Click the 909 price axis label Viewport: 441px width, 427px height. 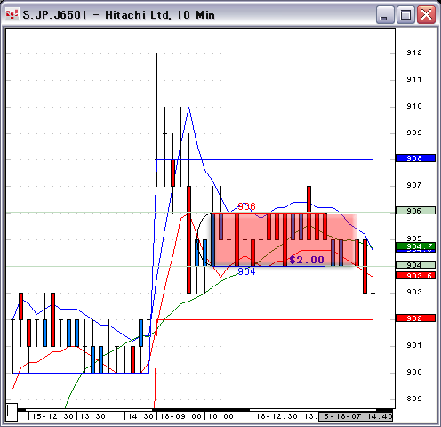[414, 133]
